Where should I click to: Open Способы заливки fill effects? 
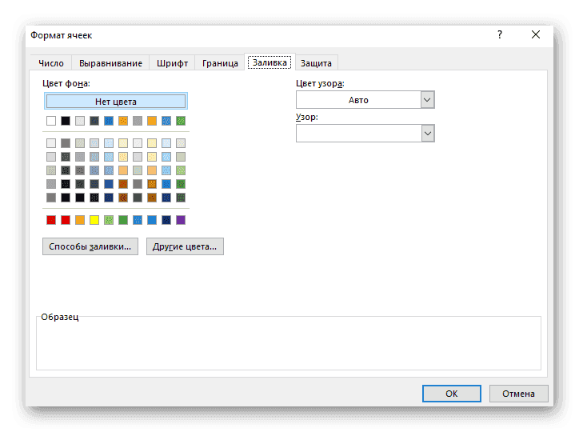[x=90, y=246]
